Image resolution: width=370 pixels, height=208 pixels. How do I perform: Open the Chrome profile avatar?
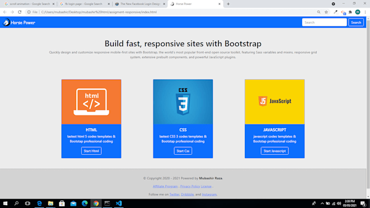pos(357,12)
